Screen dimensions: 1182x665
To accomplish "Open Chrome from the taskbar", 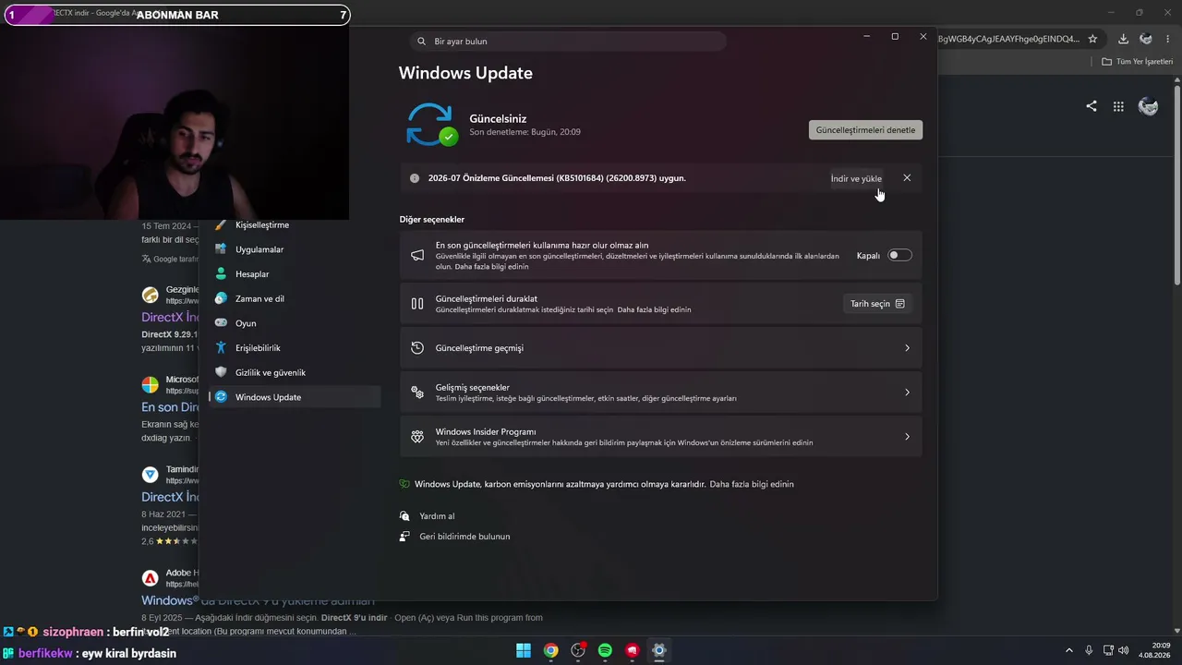I will click(550, 650).
